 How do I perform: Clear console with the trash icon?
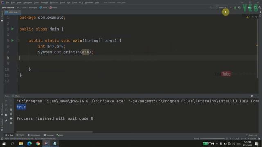(11, 123)
